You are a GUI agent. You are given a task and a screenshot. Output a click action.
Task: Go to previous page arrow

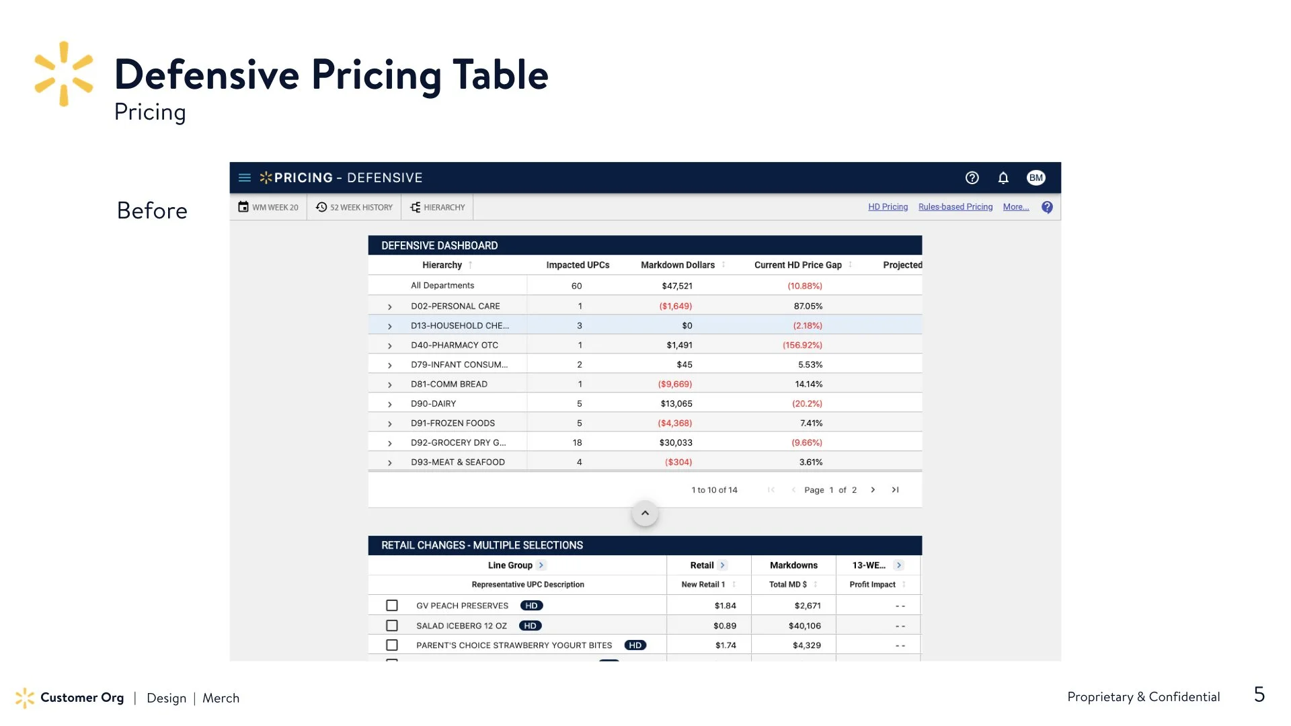coord(793,490)
